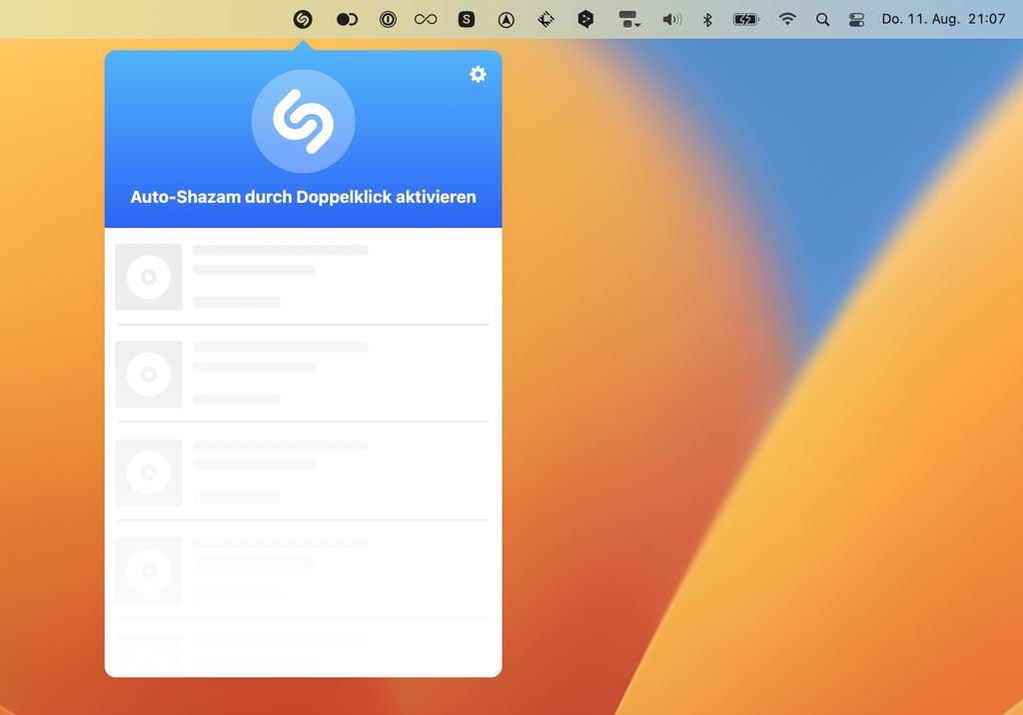Open the black square S menu bar icon
The height and width of the screenshot is (715, 1023).
(x=467, y=19)
